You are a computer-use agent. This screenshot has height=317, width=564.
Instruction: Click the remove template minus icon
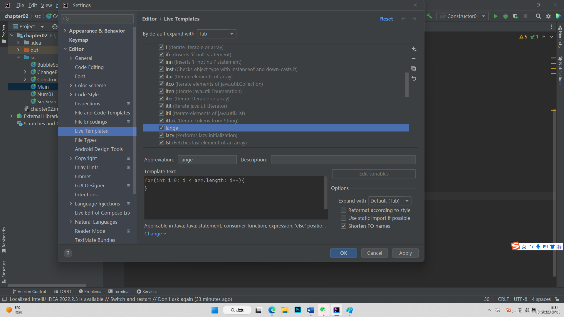(x=414, y=59)
